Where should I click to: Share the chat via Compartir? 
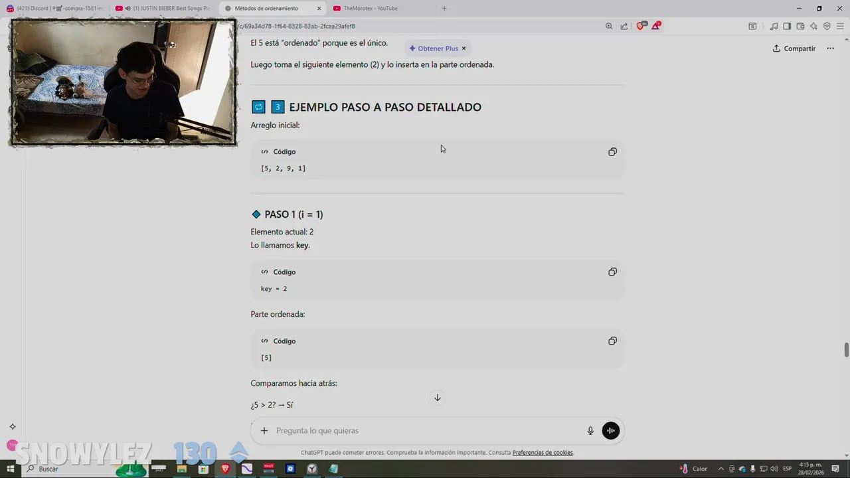coord(794,48)
